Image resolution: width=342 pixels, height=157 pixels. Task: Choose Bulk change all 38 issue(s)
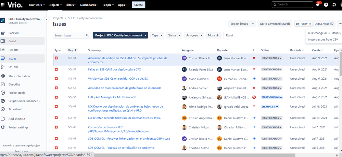[324, 33]
